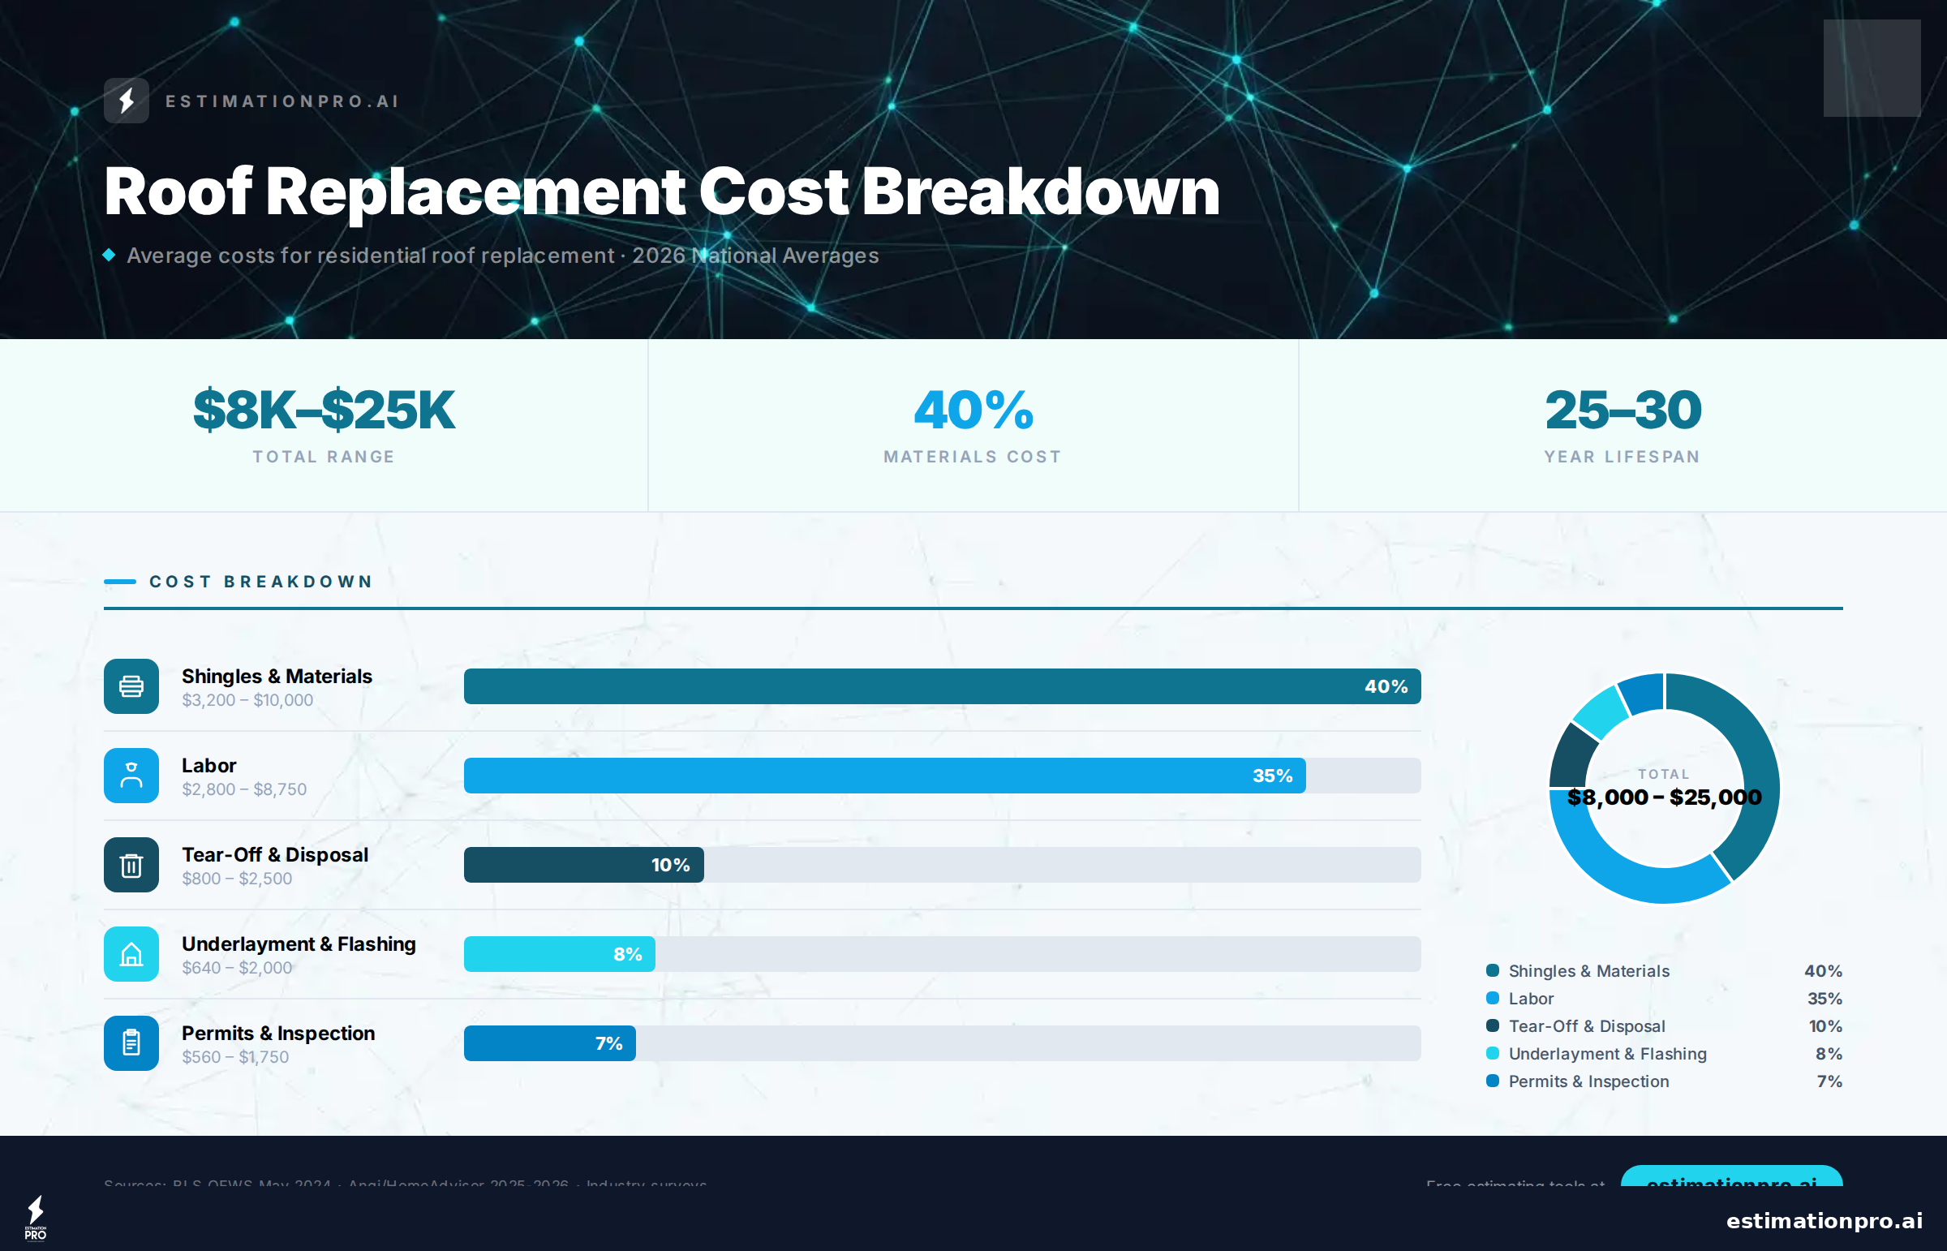Image resolution: width=1947 pixels, height=1251 pixels.
Task: Click the clipboard icon for Permits & Inspection
Action: (x=131, y=1043)
